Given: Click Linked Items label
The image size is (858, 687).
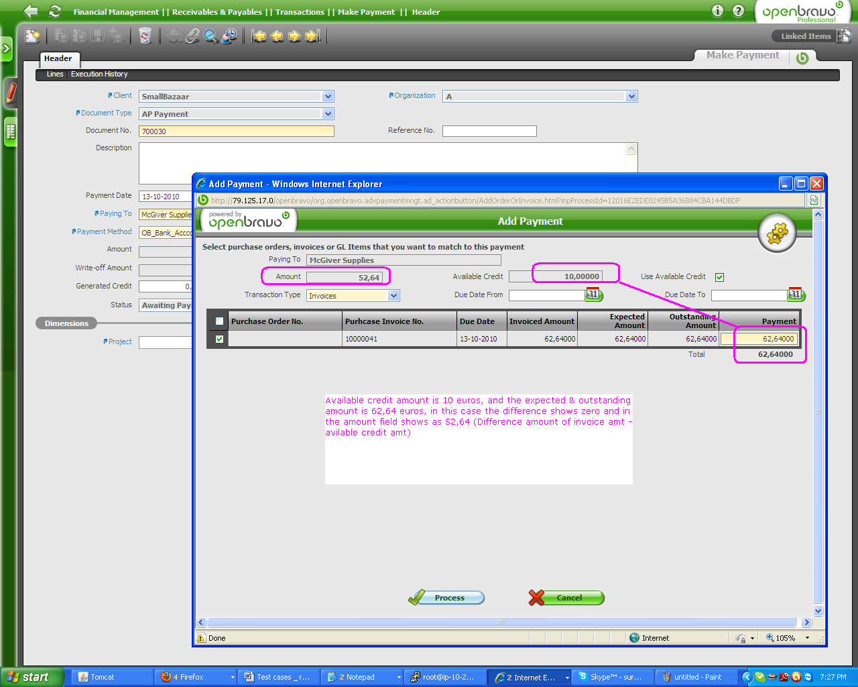Looking at the screenshot, I should pos(806,36).
